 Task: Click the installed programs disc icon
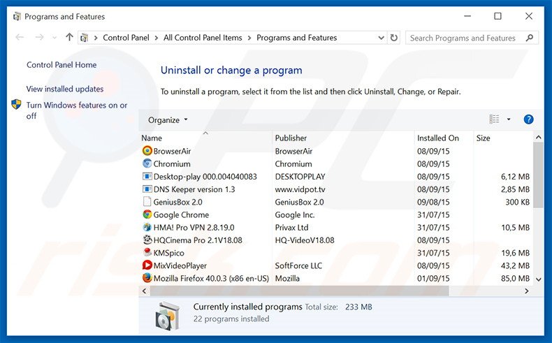tap(167, 316)
